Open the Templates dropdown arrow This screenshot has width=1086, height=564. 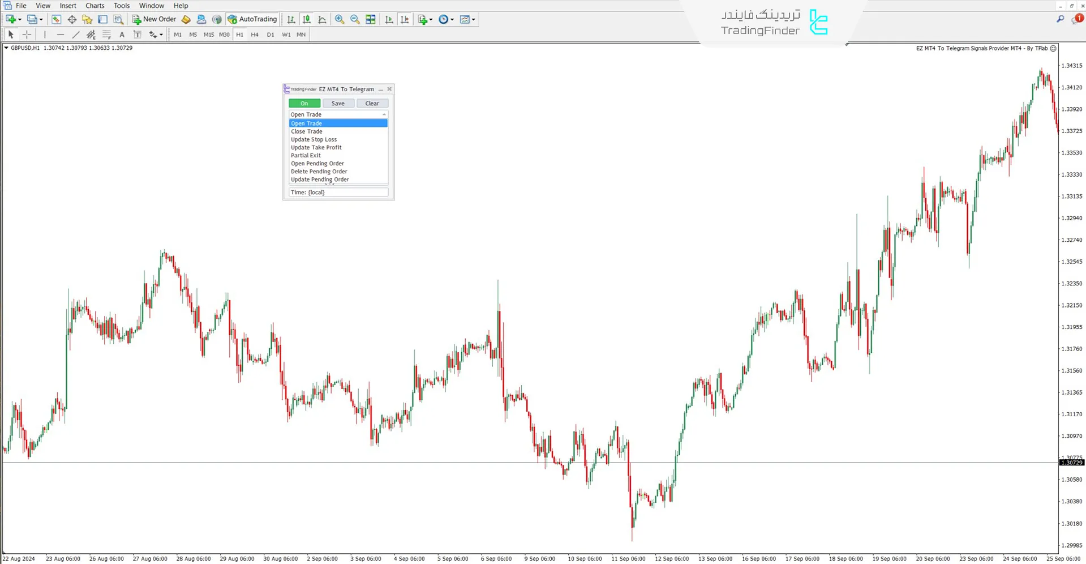474,19
